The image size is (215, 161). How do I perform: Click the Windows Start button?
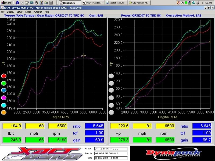tap(6, 3)
